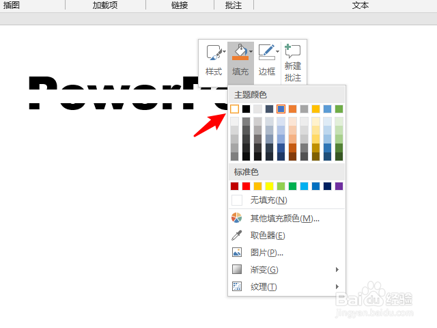Pick the medium gray theme color swatch
The image size is (437, 328).
(304, 109)
